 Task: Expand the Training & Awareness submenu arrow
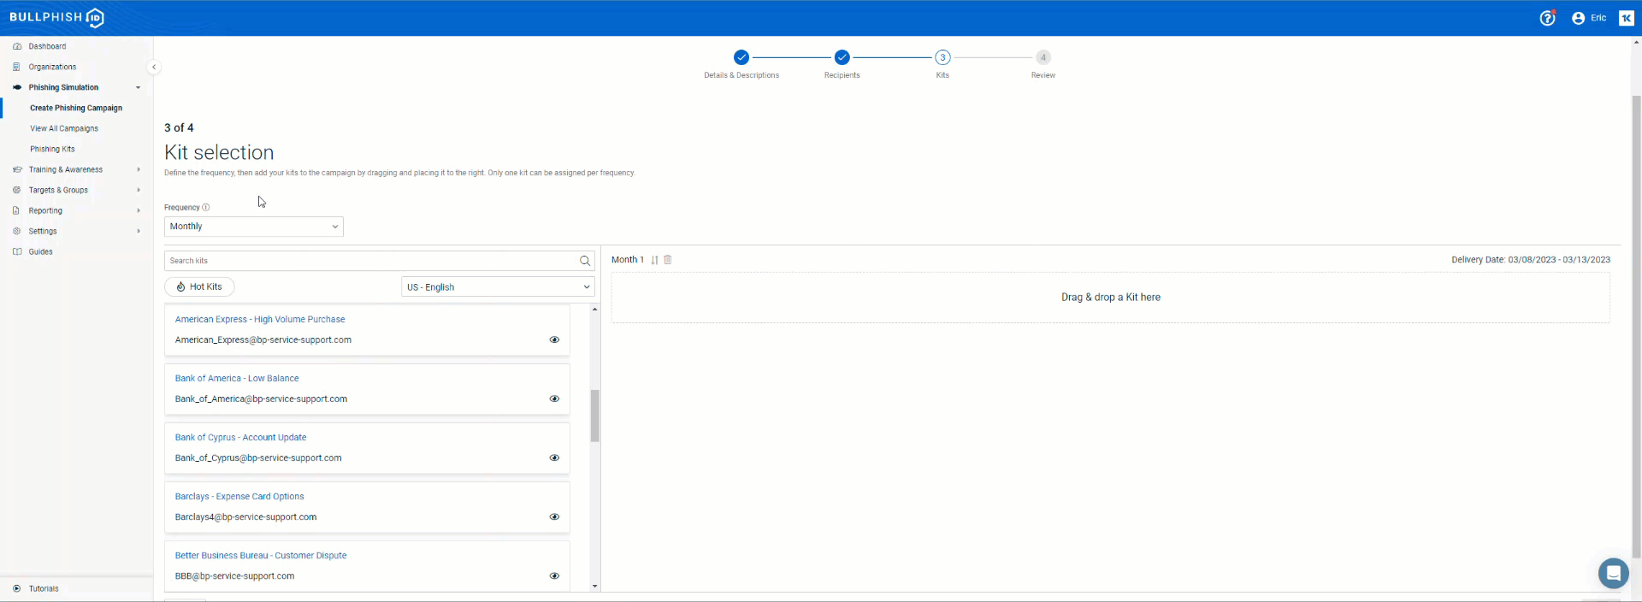pos(139,169)
